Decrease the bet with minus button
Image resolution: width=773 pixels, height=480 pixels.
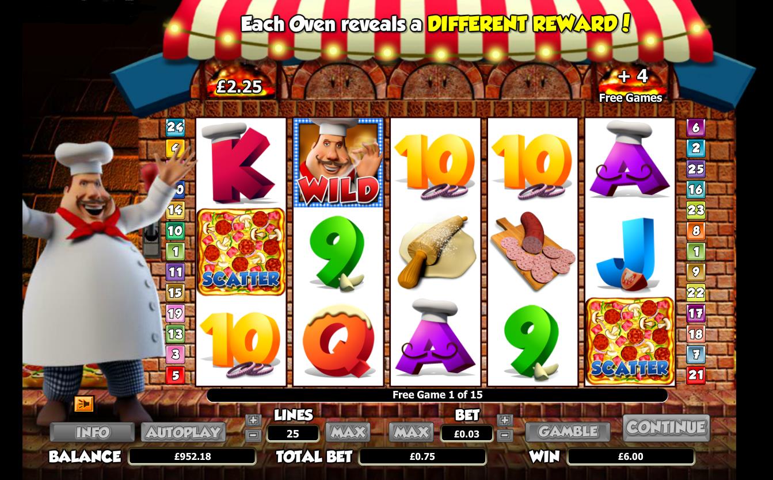point(505,435)
